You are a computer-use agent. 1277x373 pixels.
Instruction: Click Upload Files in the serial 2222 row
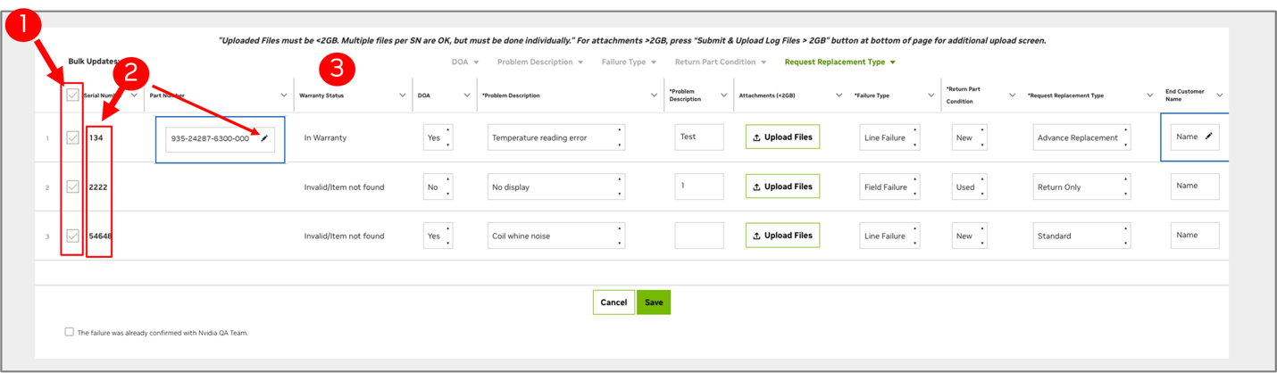pyautogui.click(x=783, y=186)
